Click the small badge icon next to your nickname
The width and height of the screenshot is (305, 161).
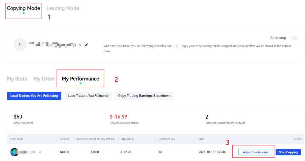pos(80,45)
